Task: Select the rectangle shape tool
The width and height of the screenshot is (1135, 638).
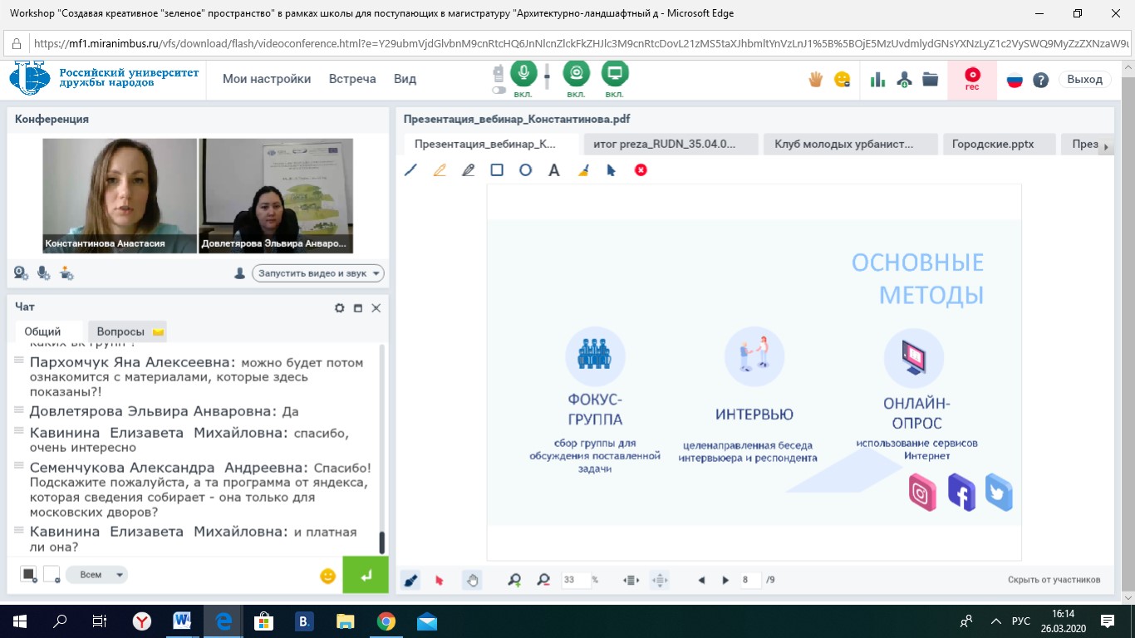Action: pos(497,170)
